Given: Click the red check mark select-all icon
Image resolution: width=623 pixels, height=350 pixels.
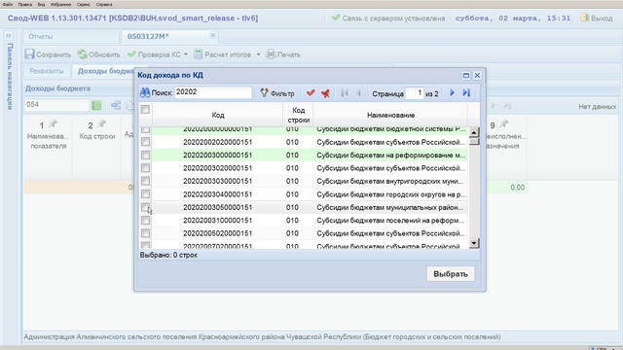Looking at the screenshot, I should point(311,93).
